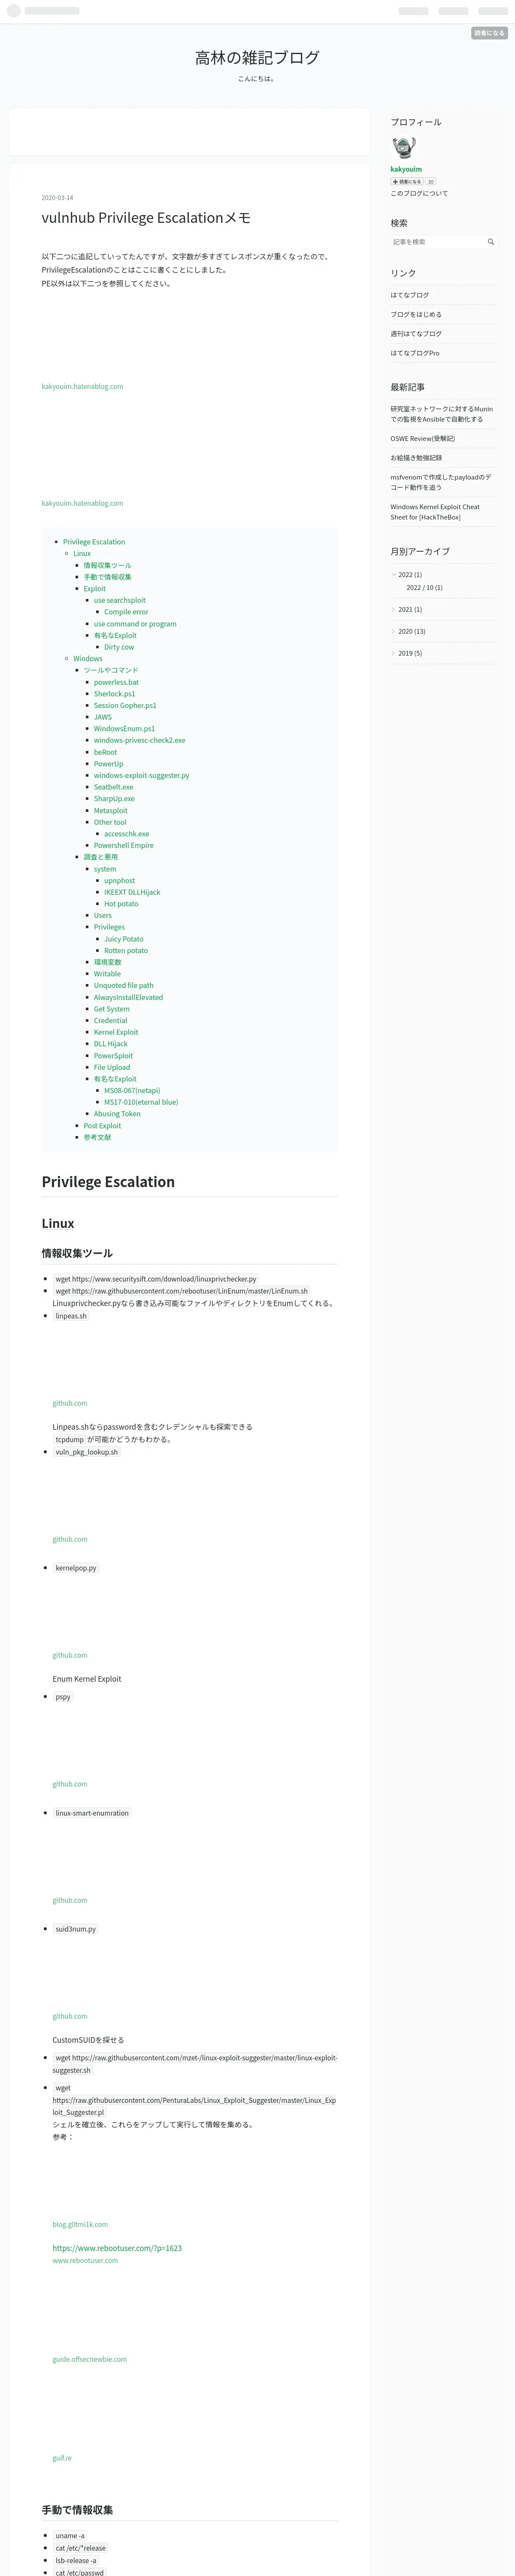Click the このブログについて link
Image resolution: width=515 pixels, height=2576 pixels.
click(419, 194)
